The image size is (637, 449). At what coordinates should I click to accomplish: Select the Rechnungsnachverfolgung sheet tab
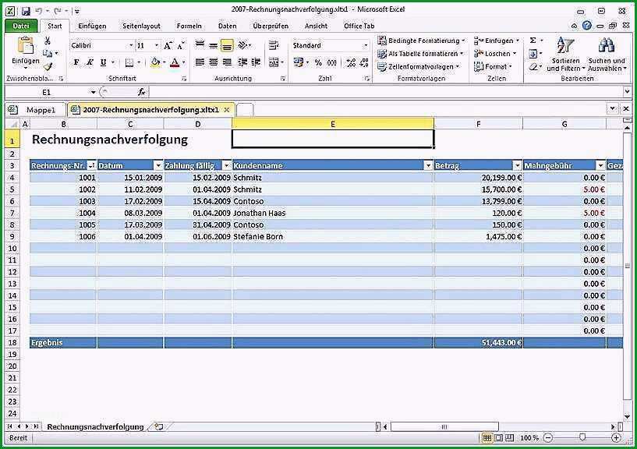click(95, 426)
